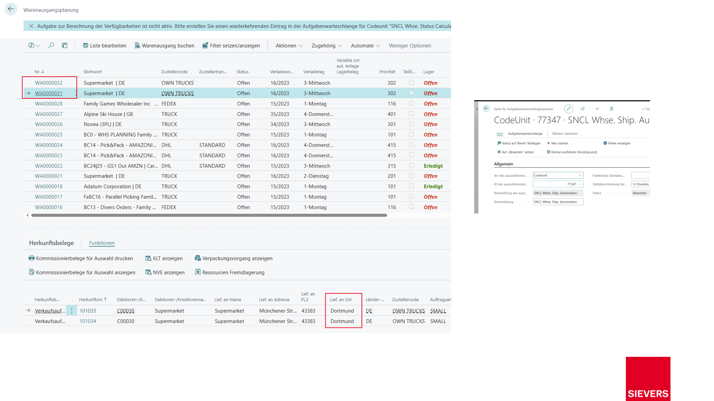The width and height of the screenshot is (714, 401).
Task: Click Herkunftsbelege section heading
Action: [x=51, y=243]
